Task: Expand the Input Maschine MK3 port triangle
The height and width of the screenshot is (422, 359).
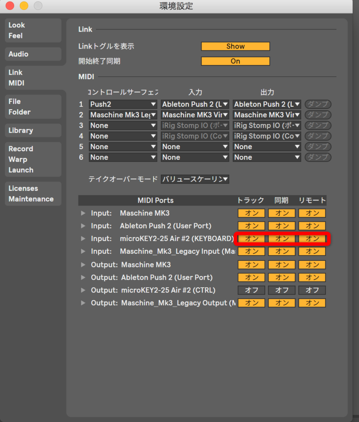Action: pos(83,213)
